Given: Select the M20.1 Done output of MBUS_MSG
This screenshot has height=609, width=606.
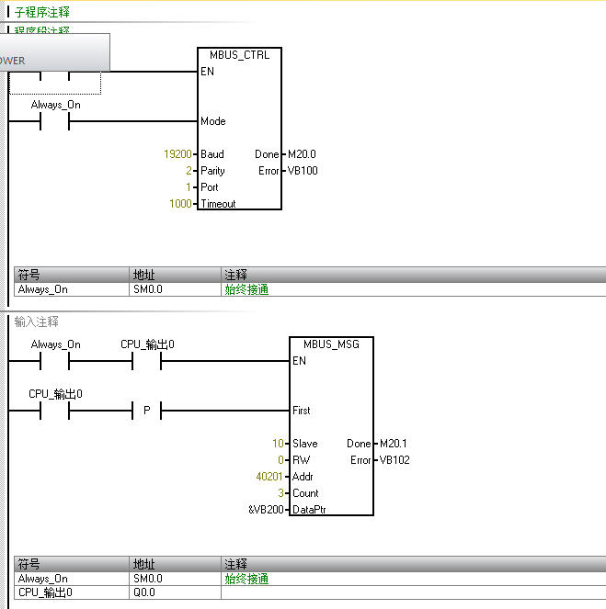Looking at the screenshot, I should pyautogui.click(x=394, y=444).
